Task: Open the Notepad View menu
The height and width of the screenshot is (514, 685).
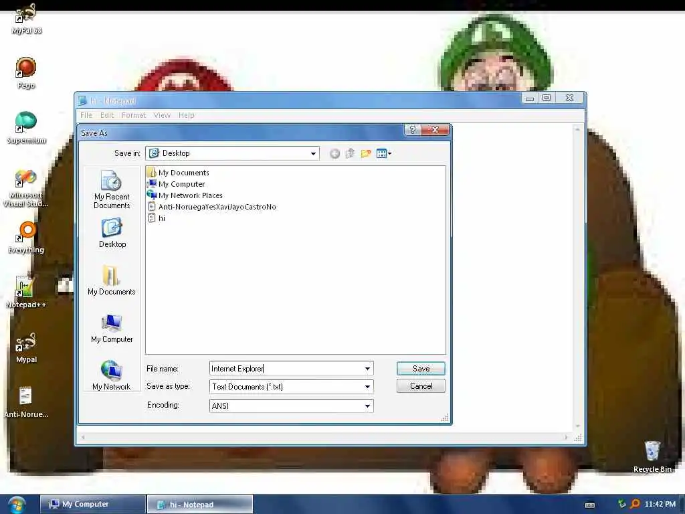Action: click(162, 115)
